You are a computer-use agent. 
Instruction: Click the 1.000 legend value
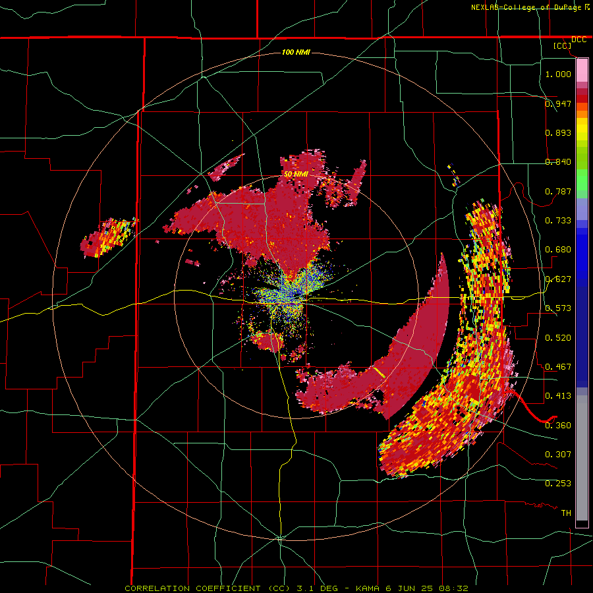(x=558, y=74)
